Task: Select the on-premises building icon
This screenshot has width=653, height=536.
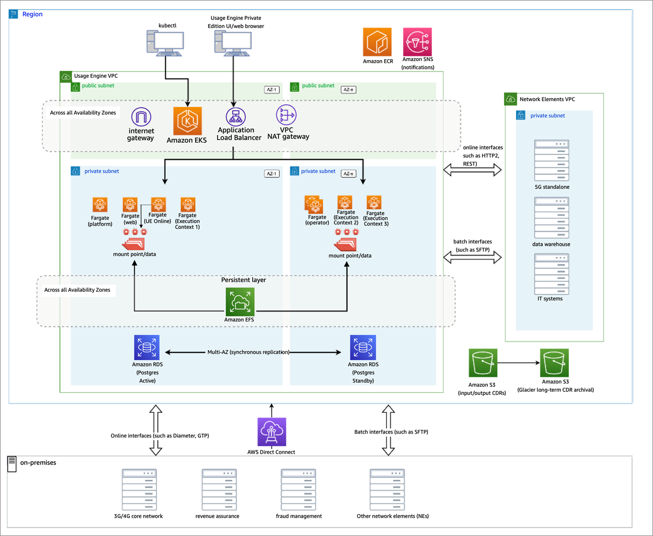Action: tap(12, 464)
